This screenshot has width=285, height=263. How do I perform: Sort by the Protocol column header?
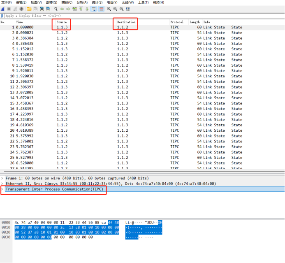[177, 22]
